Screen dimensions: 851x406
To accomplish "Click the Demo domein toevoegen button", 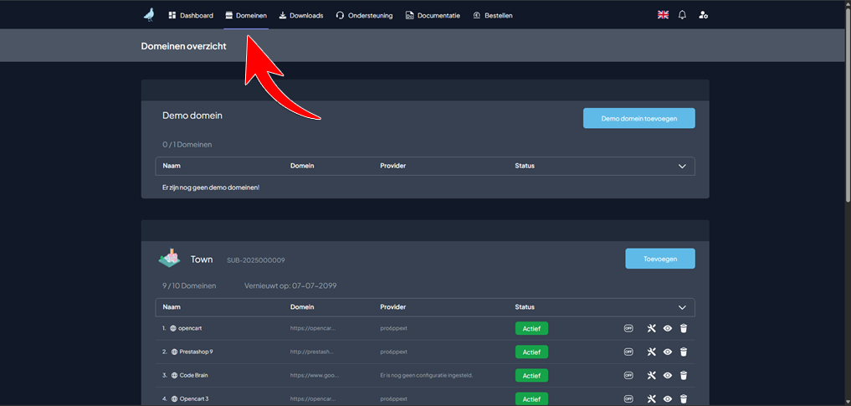I will coord(638,118).
